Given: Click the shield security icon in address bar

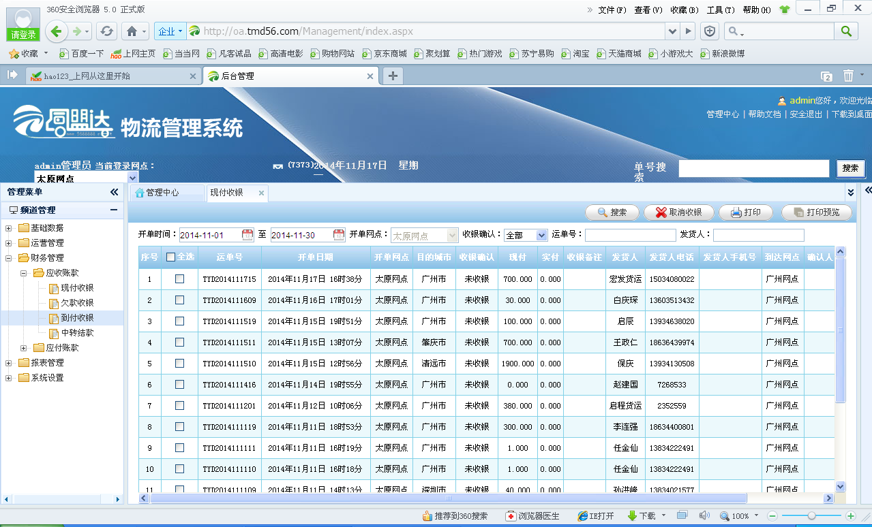Looking at the screenshot, I should (710, 31).
